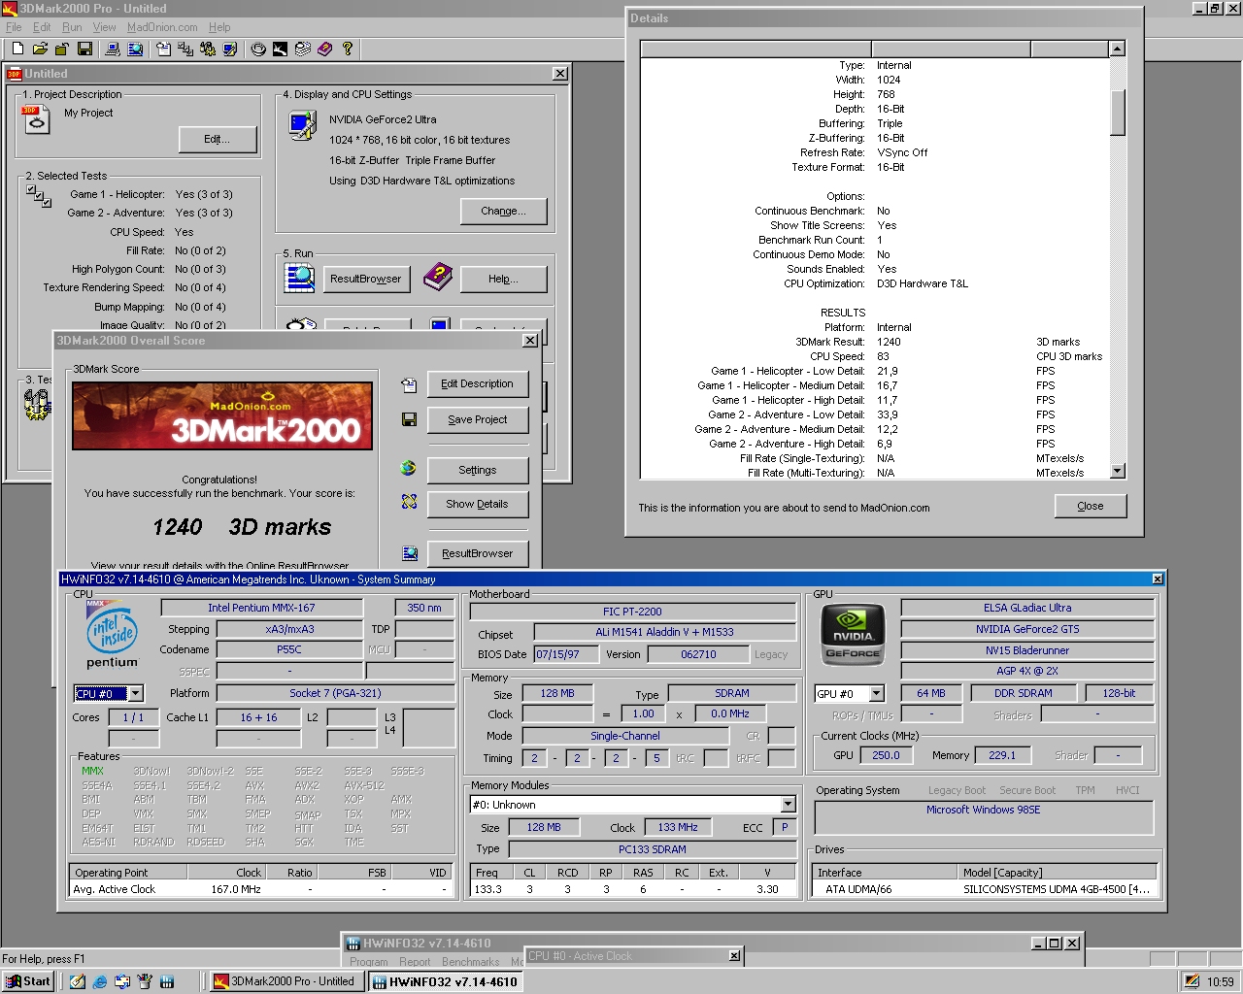This screenshot has height=994, width=1243.
Task: Click the ResultBrowser magnifier toolbar icon
Action: tap(135, 49)
